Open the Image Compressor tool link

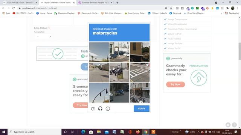(177, 19)
